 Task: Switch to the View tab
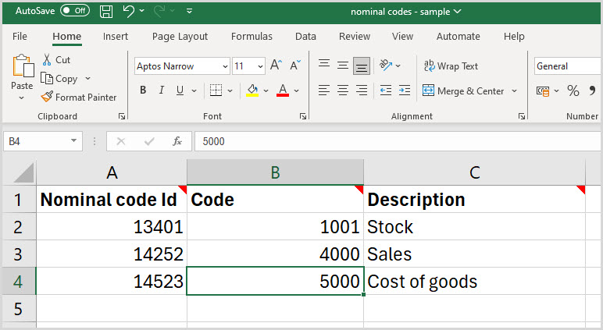pos(402,36)
